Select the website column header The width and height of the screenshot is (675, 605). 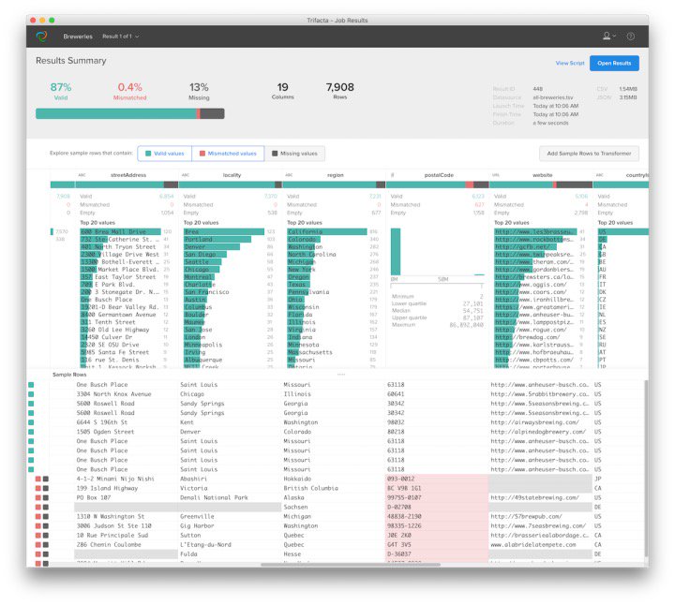543,175
